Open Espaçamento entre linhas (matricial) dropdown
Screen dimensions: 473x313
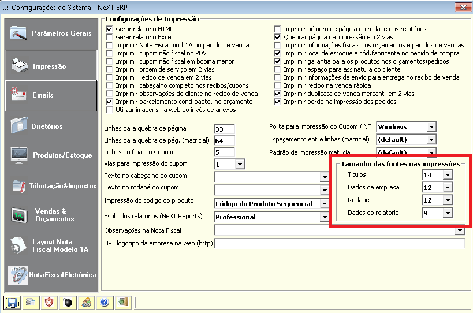[431, 140]
